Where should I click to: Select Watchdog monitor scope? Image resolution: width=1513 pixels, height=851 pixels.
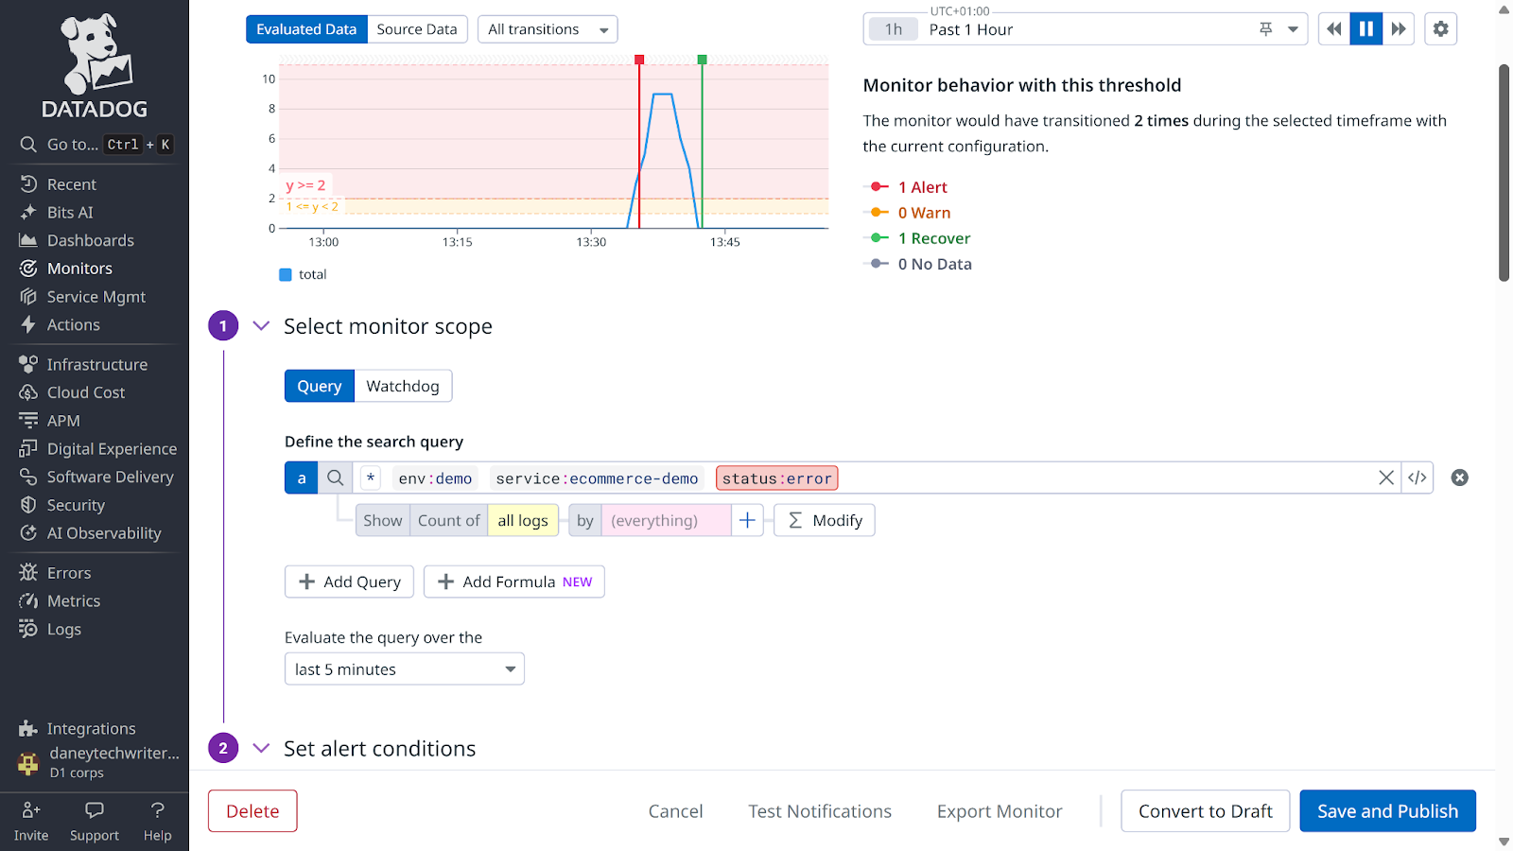click(x=403, y=386)
